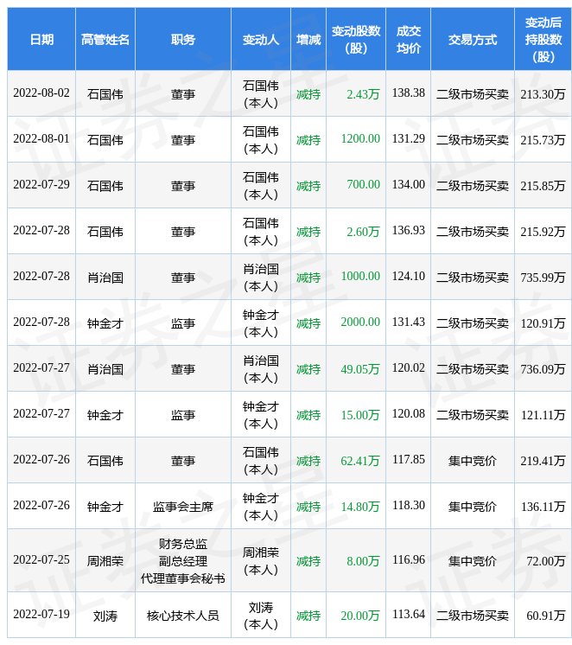572x645 pixels.
Task: Select the 职务 column header
Action: [183, 40]
